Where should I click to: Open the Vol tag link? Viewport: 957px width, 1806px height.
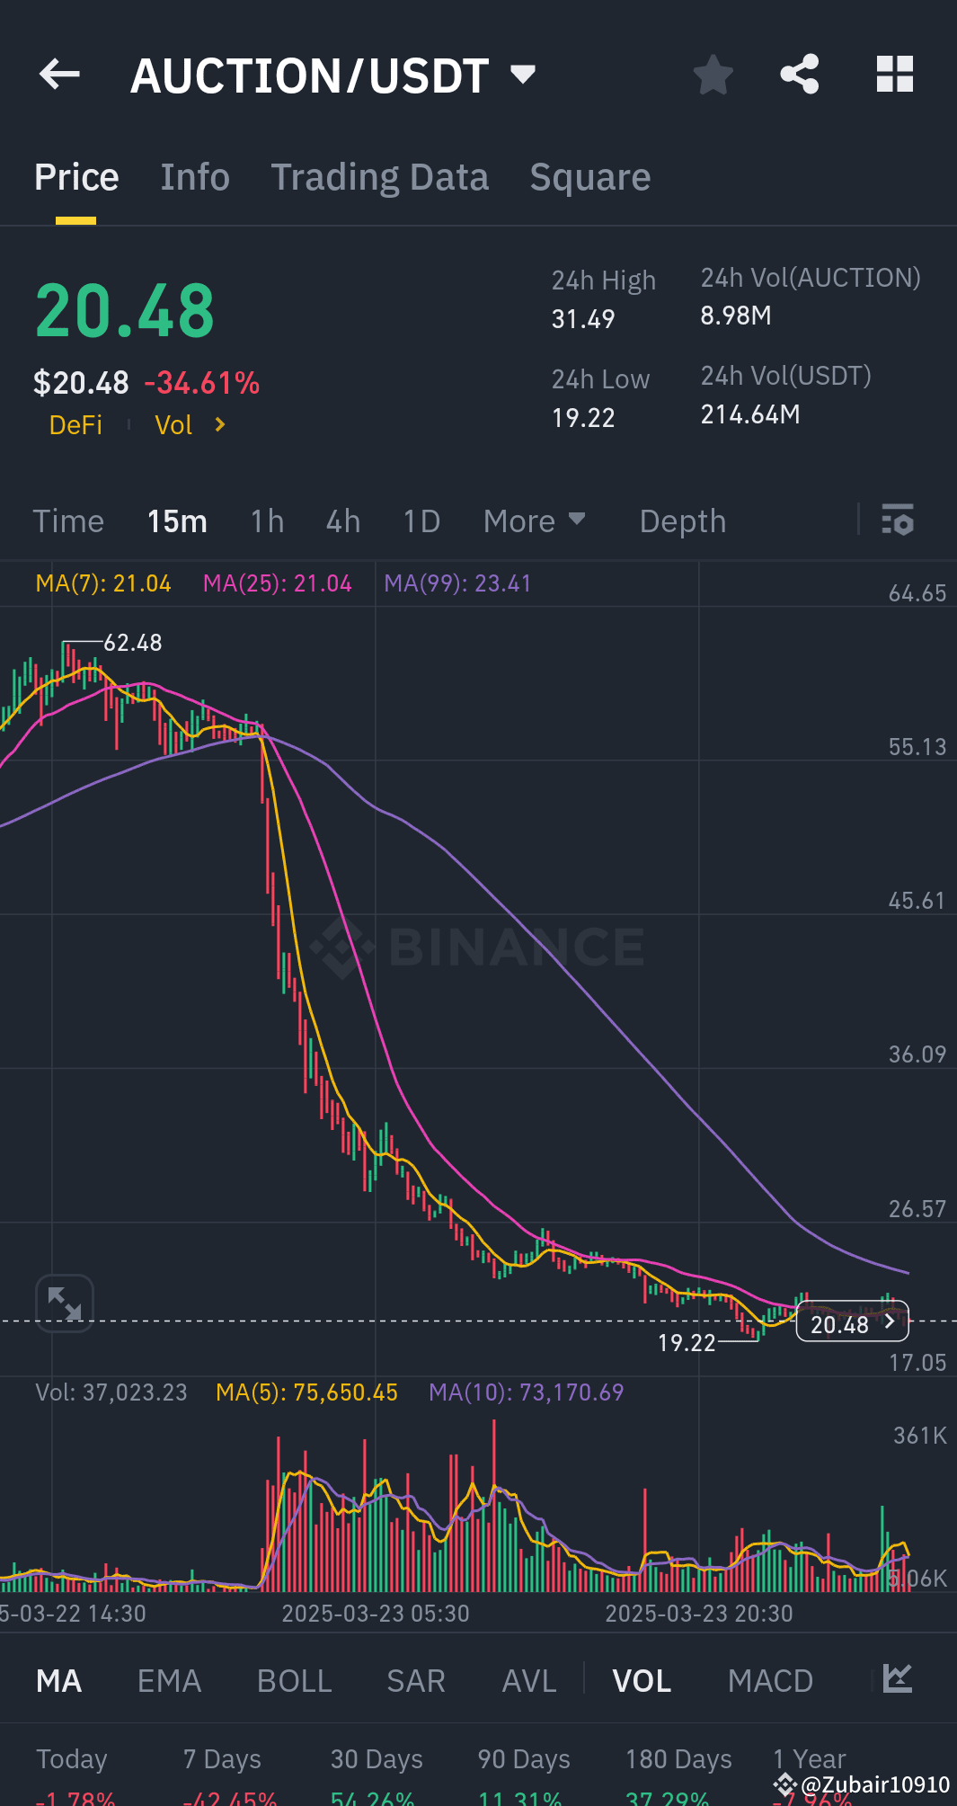(x=173, y=425)
